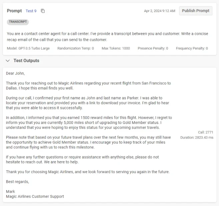The height and width of the screenshot is (206, 219).
Task: Click the Test Outputs section heading
Action: 26,61
